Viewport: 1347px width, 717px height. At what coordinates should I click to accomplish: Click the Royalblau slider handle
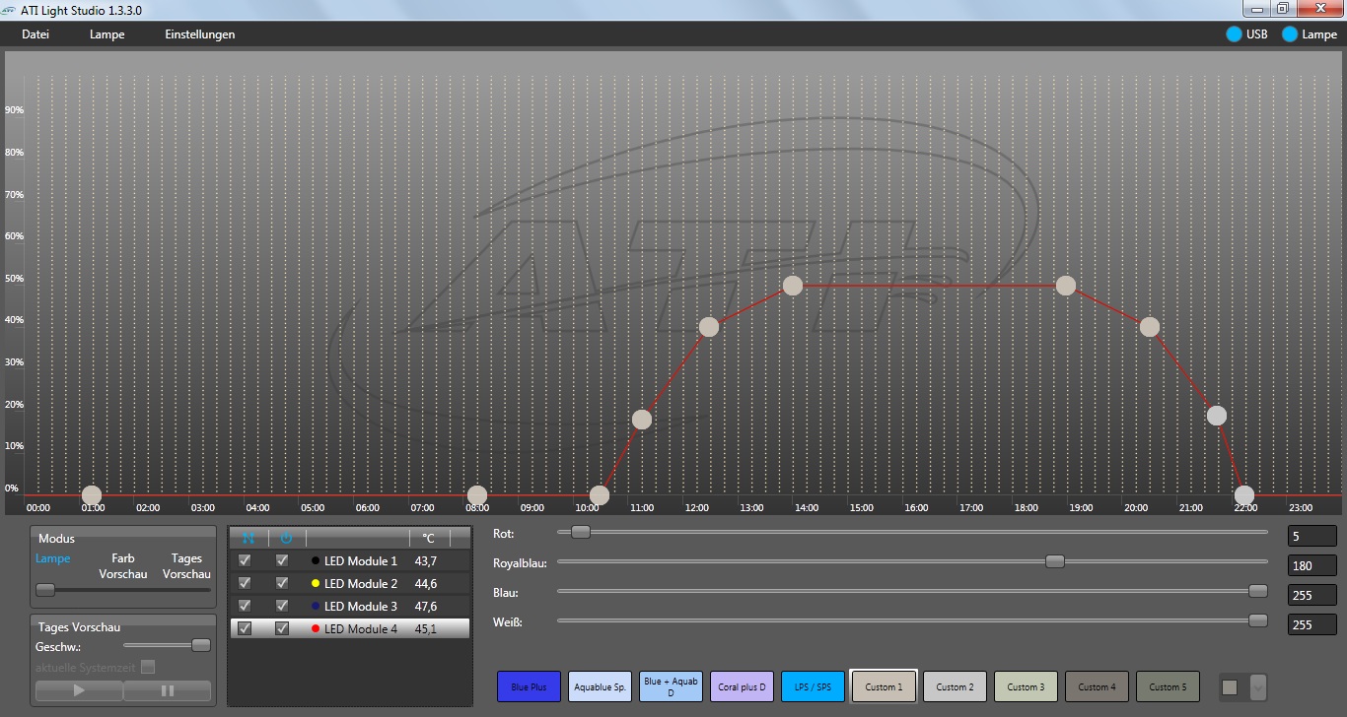[x=1055, y=561]
